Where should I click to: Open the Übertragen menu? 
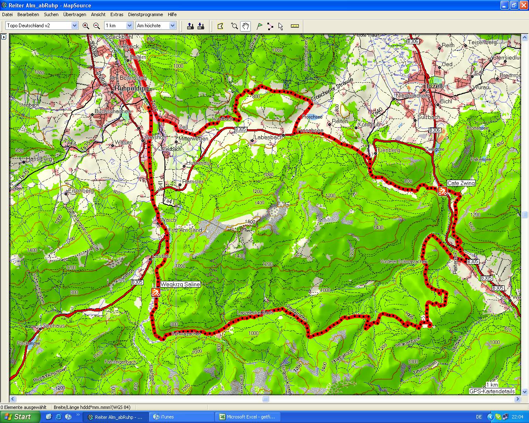pyautogui.click(x=75, y=14)
